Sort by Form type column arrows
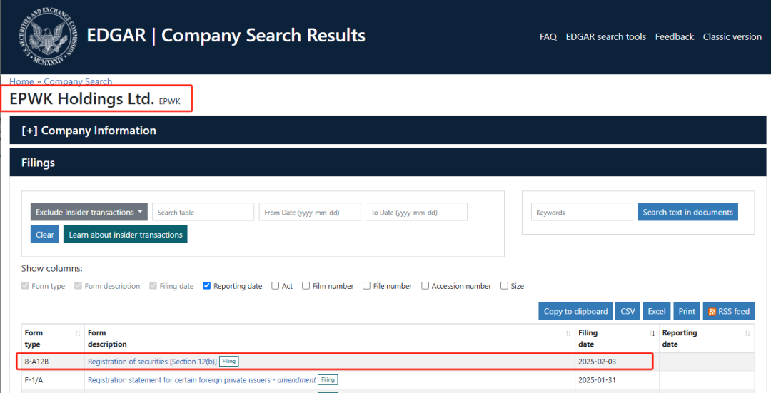Viewport: 771px width, 393px height. click(x=77, y=334)
